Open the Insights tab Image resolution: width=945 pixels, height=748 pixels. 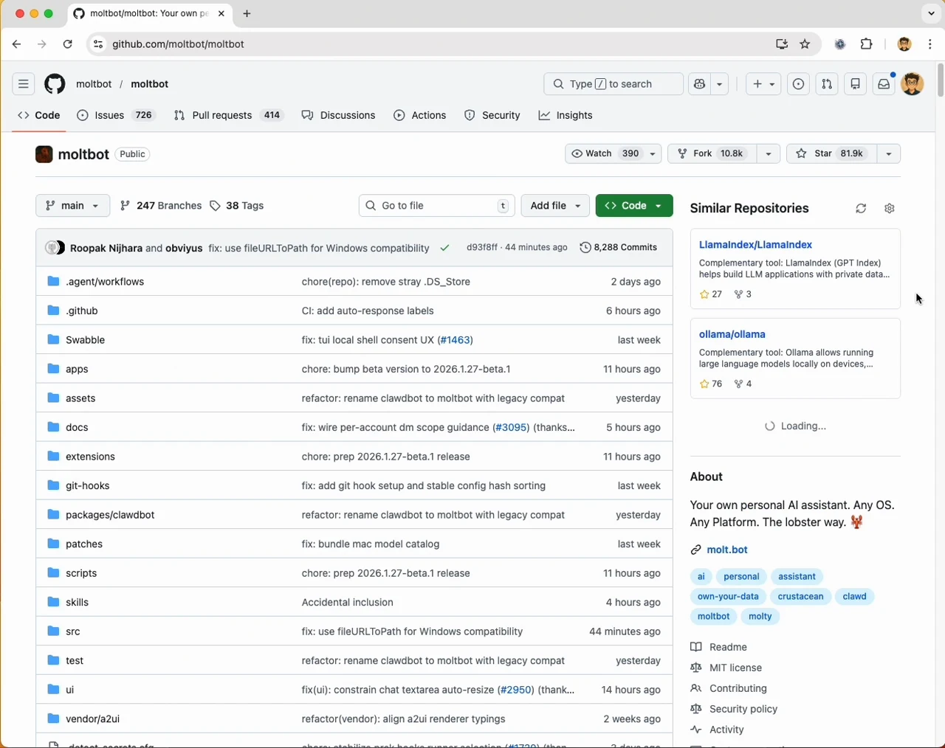point(566,116)
